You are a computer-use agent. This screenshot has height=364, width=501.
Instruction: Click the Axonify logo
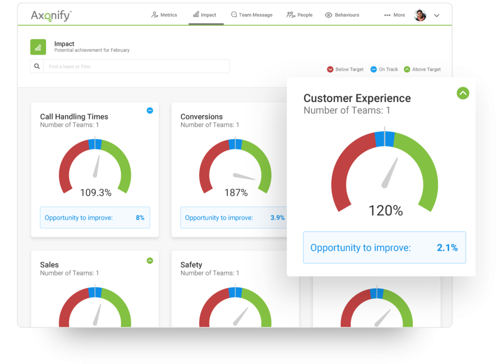[x=51, y=15]
